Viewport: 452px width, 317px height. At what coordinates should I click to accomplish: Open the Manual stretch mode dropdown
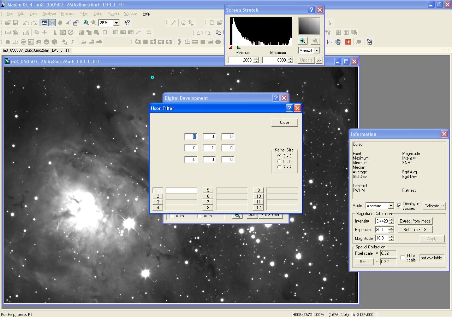pos(316,51)
